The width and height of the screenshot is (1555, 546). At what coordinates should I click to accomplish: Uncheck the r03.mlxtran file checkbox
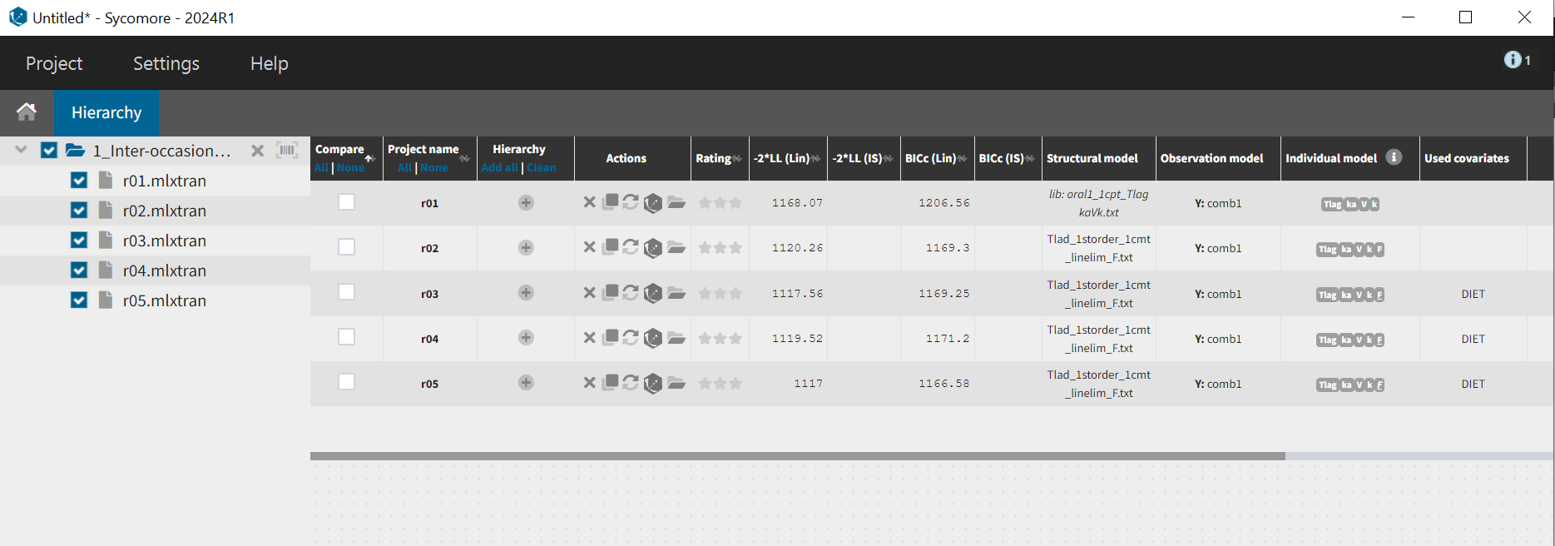(x=79, y=241)
